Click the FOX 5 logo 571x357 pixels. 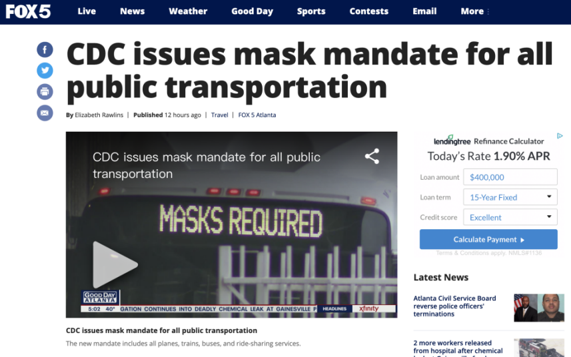point(28,11)
